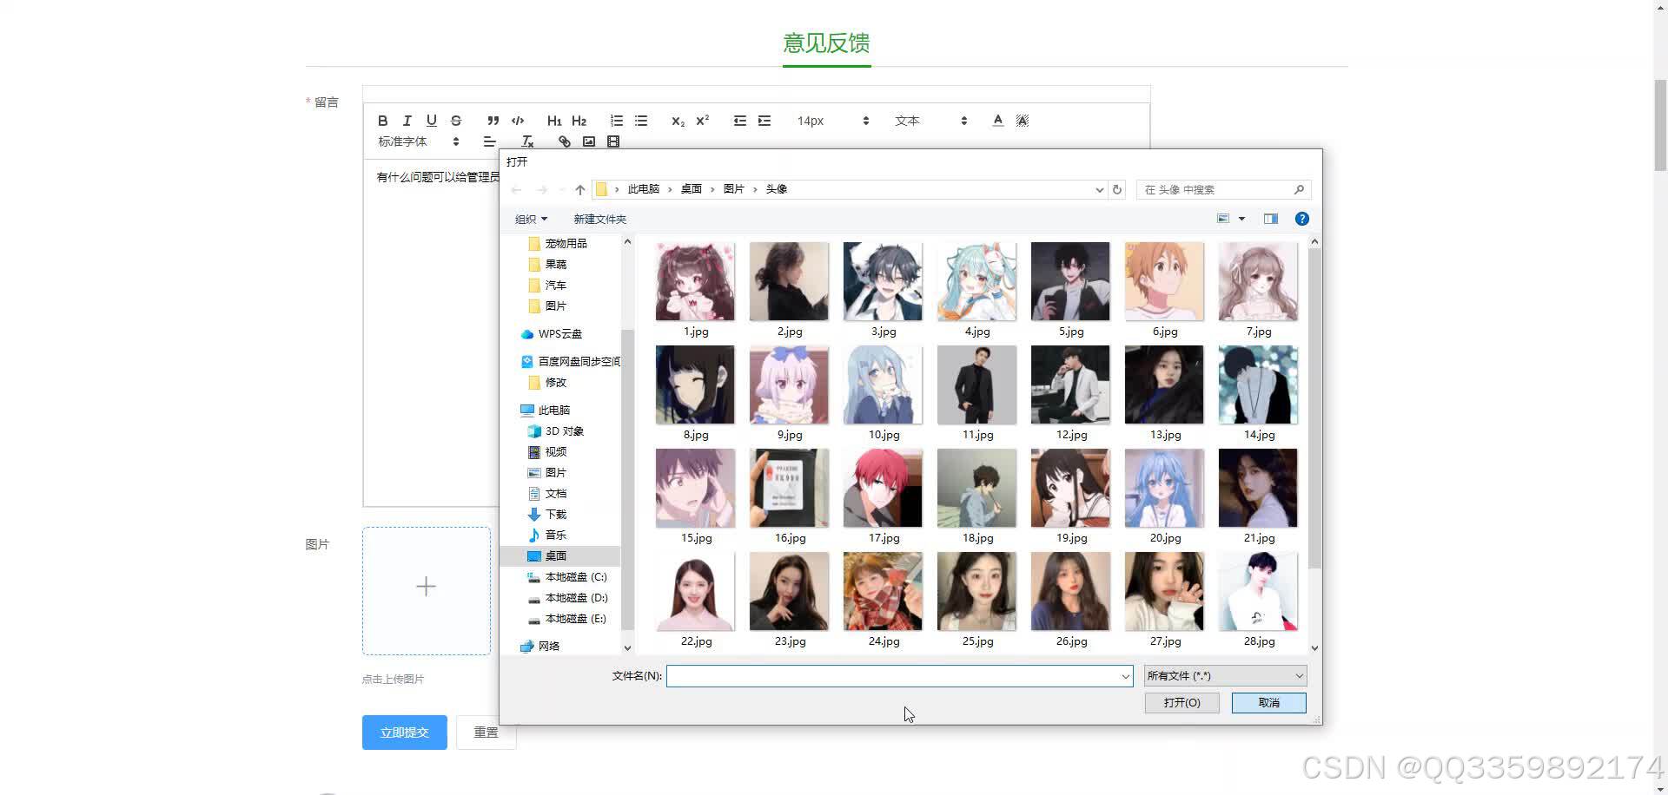Click the 文件名 input field
This screenshot has width=1668, height=795.
pos(892,676)
